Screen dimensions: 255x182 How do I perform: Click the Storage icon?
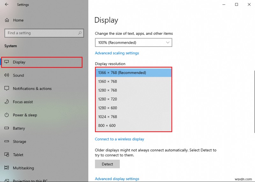[7, 142]
